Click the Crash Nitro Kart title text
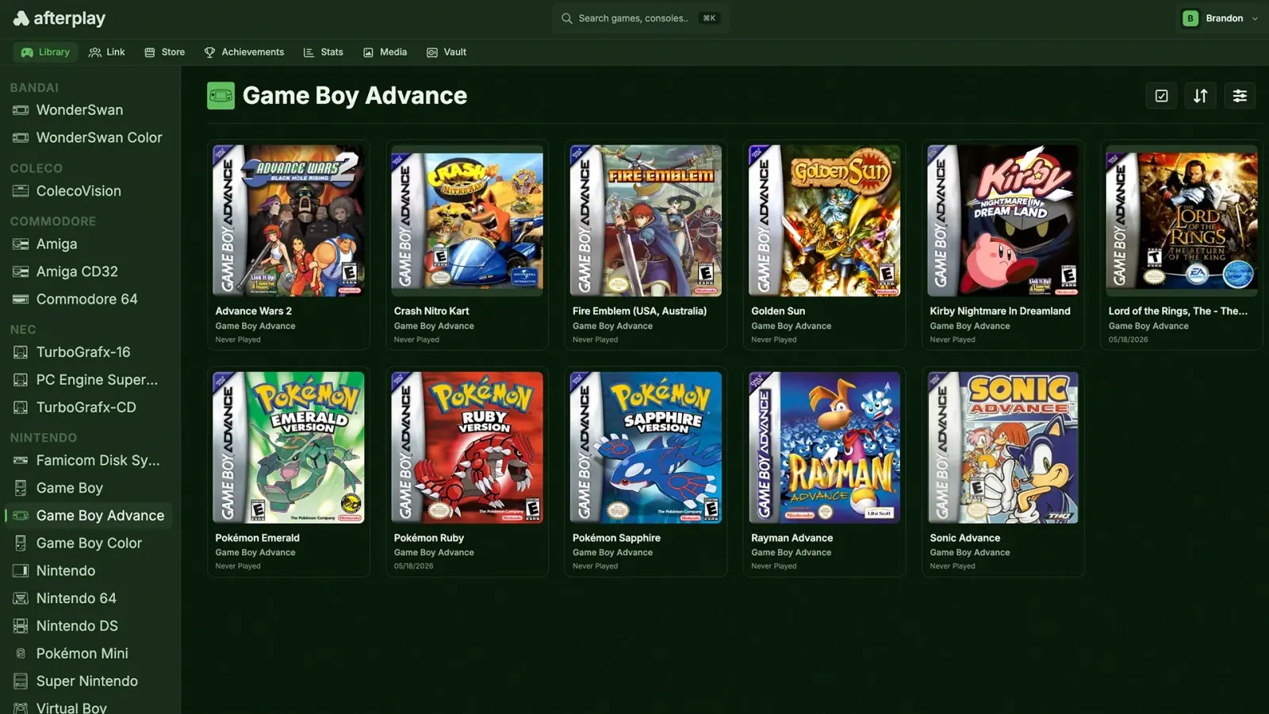This screenshot has width=1269, height=714. click(431, 311)
